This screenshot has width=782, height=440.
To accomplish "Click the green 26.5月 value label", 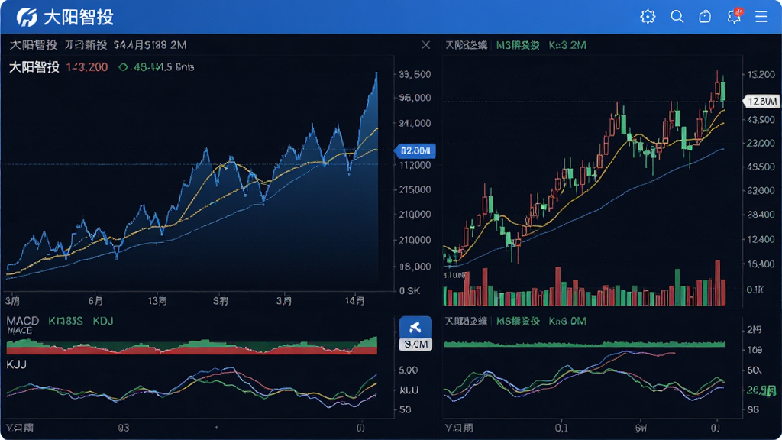I will coord(761,390).
